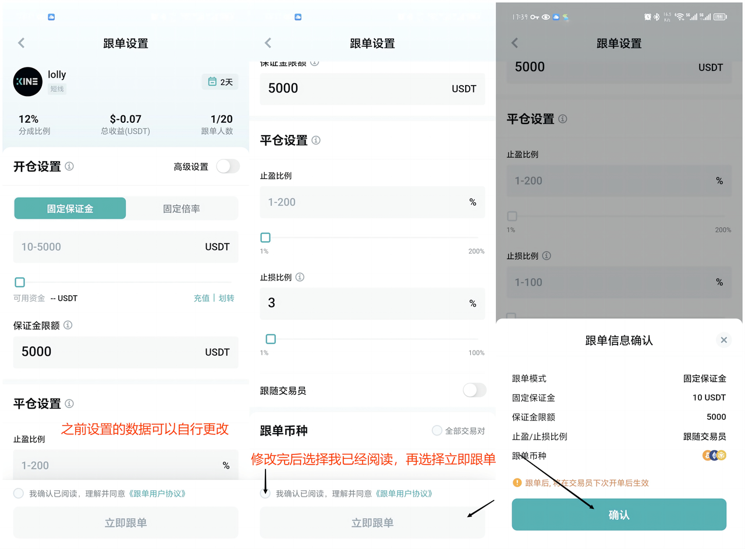Open the 充值 link

[201, 298]
